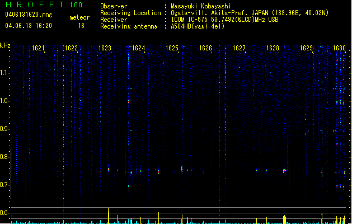The height and width of the screenshot is (224, 352).
Task: Click the 1.1 kHz frequency axis label
Action: coord(4,73)
